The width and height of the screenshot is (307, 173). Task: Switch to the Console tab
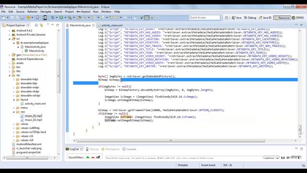point(129,149)
